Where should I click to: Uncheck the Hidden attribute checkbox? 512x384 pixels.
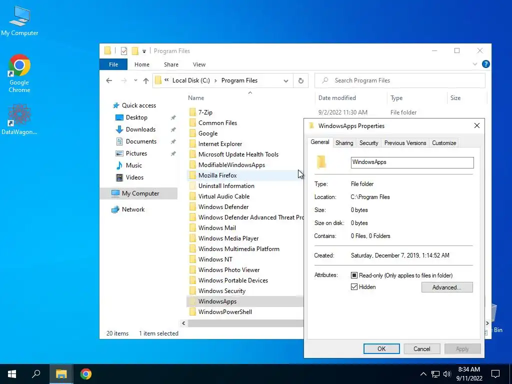[x=354, y=287]
